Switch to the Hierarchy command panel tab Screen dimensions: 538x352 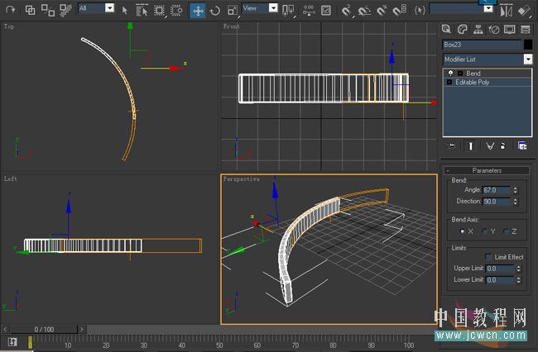478,30
